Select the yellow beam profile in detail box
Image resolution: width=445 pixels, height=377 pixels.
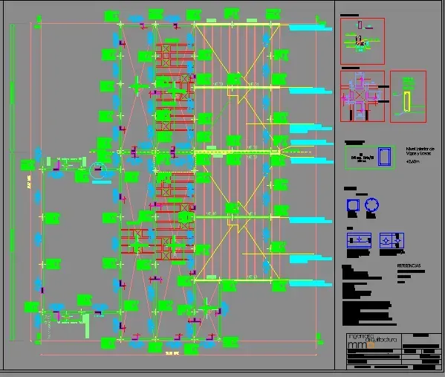[407, 101]
